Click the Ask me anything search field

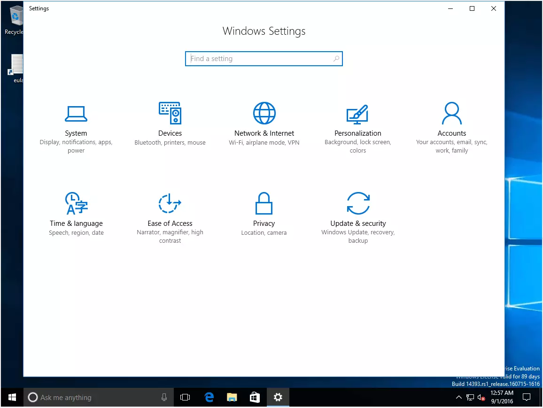point(99,397)
